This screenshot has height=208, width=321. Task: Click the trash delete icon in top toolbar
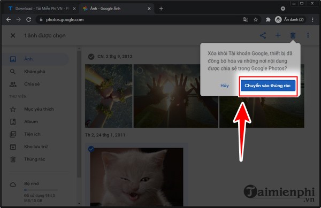(293, 35)
